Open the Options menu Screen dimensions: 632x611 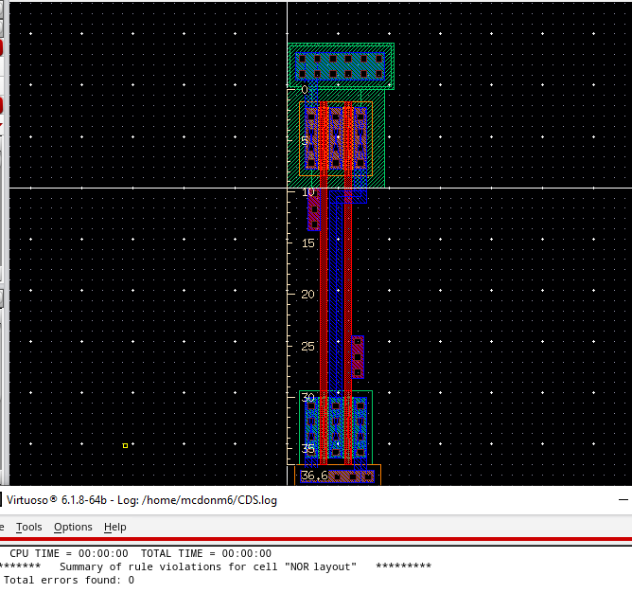(72, 527)
